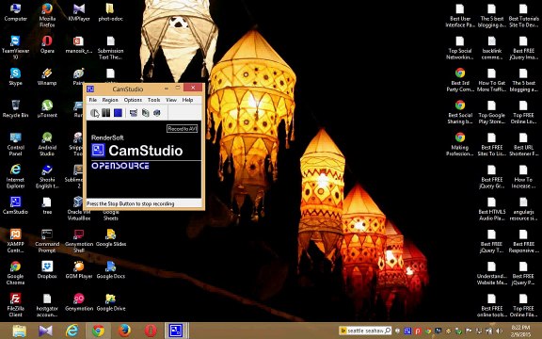The height and width of the screenshot is (339, 542).
Task: Toggle CamStudio's view mode toolbar icon
Action: 134,113
